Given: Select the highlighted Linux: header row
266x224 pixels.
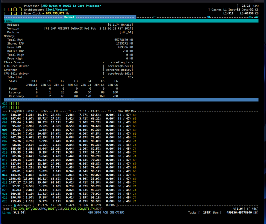Looking at the screenshot, I should [x=131, y=21].
